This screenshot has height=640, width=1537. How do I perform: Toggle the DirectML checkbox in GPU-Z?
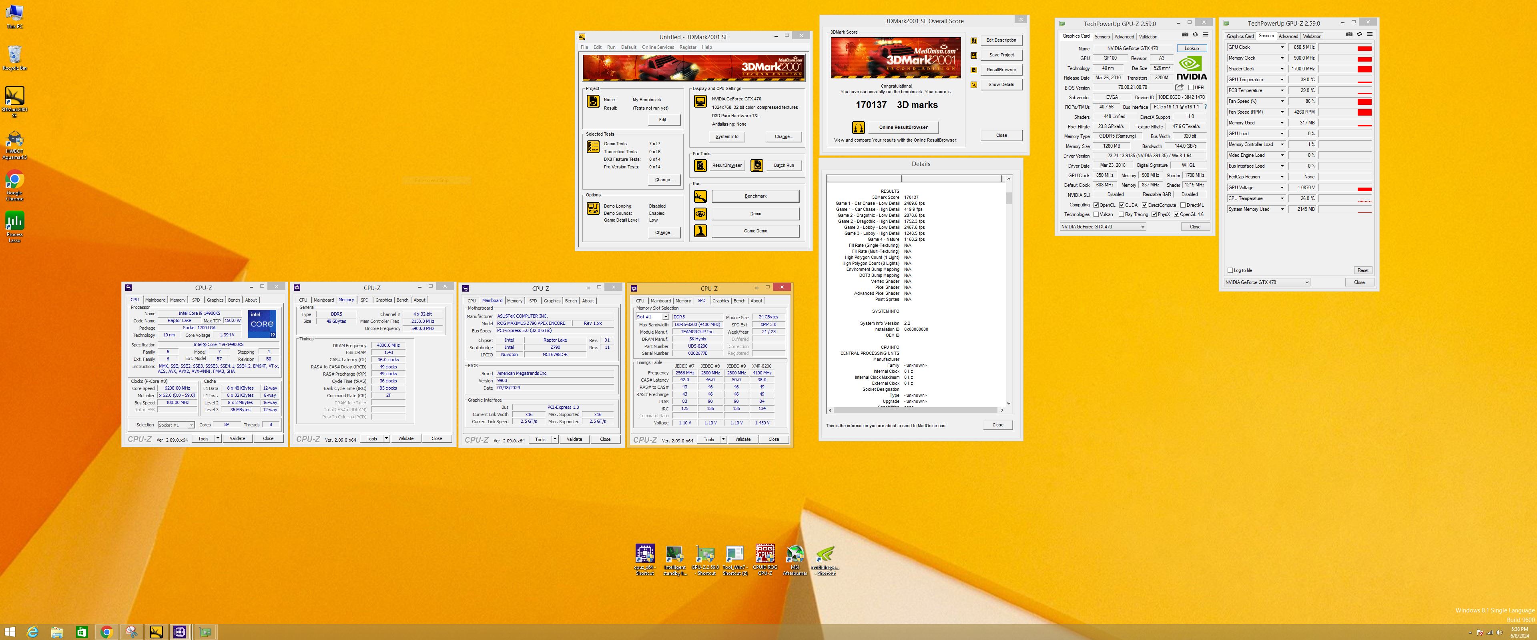[x=1183, y=205]
